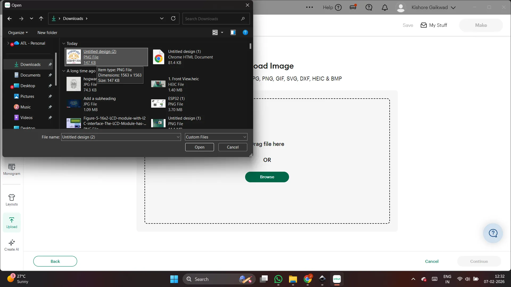
Task: Click the file list vertical scrollbar
Action: tap(250, 46)
